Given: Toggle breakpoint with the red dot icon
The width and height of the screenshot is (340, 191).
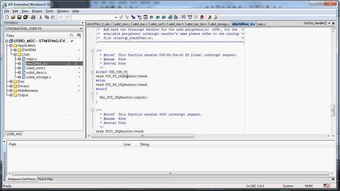Looking at the screenshot, I should 202,17.
